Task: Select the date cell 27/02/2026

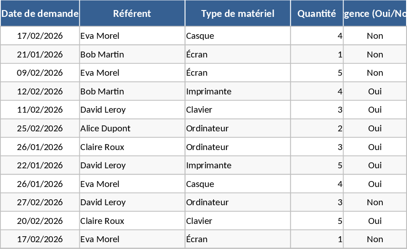Action: [40, 202]
